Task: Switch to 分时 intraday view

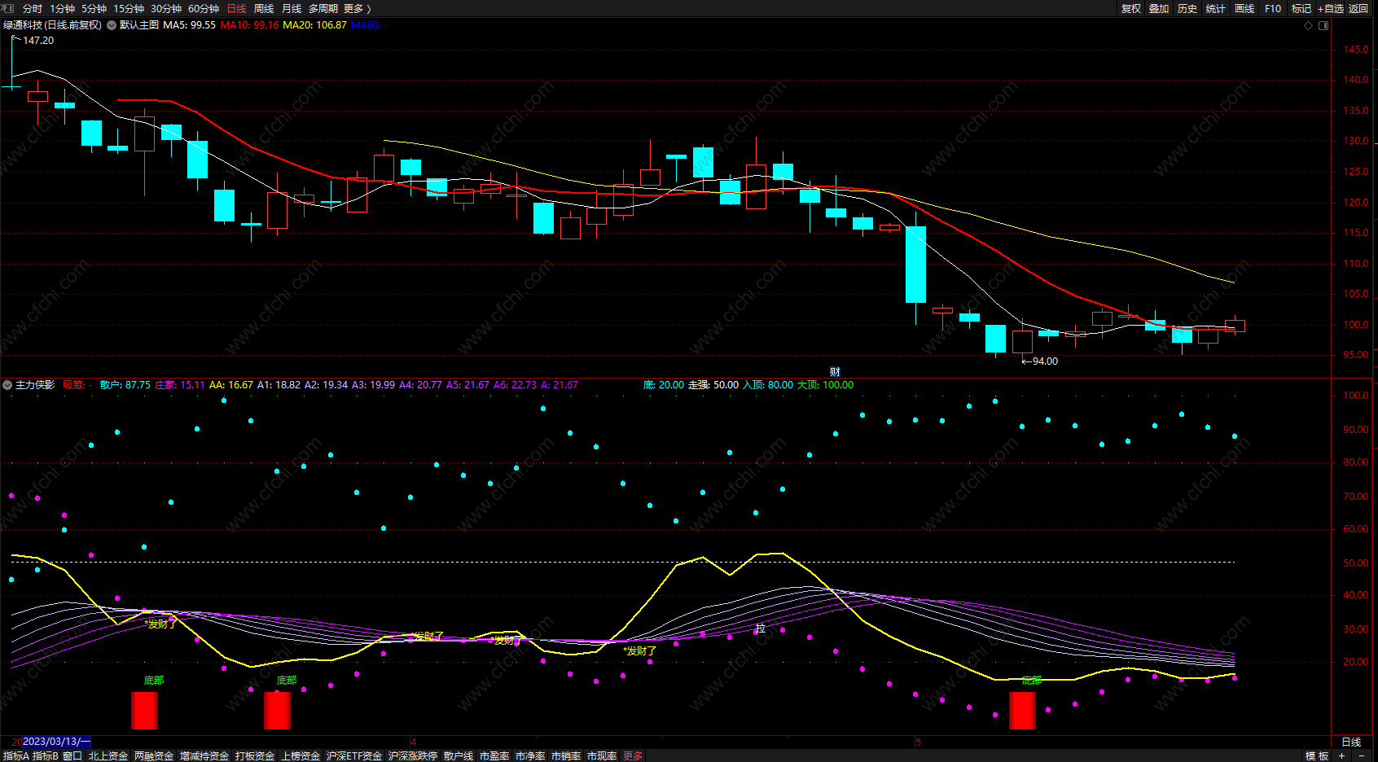Action: pyautogui.click(x=33, y=8)
